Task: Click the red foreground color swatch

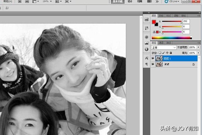Action: (x=154, y=22)
